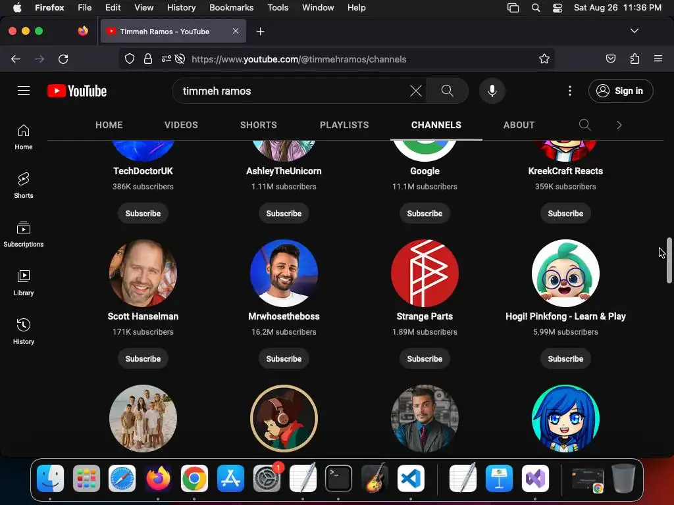This screenshot has width=674, height=505.
Task: Open Library in the sidebar
Action: pyautogui.click(x=24, y=283)
